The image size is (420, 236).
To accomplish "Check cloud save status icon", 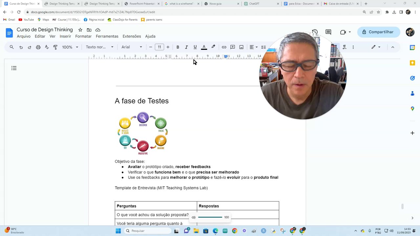I will point(98,30).
